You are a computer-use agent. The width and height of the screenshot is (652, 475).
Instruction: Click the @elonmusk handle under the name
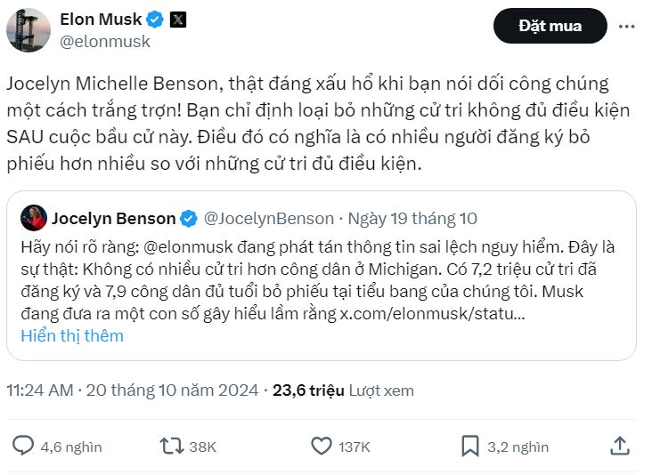pos(105,41)
